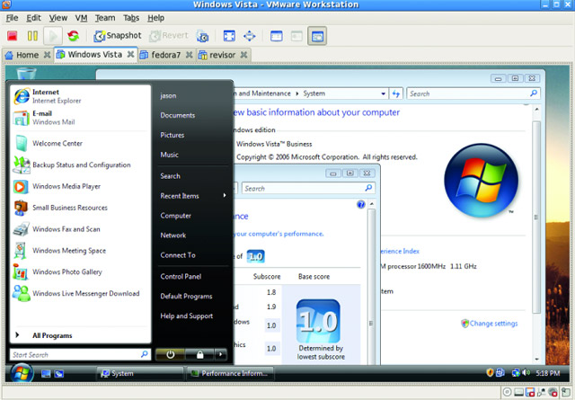Click Search field in Performance window

pyautogui.click(x=308, y=188)
